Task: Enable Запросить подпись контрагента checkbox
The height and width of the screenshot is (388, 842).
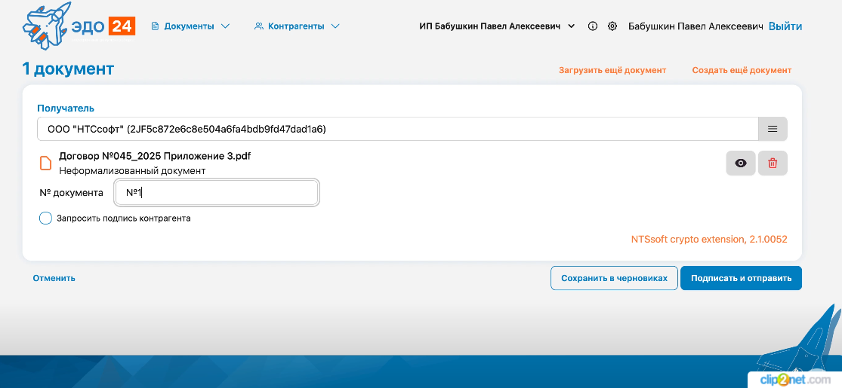Action: (x=45, y=218)
